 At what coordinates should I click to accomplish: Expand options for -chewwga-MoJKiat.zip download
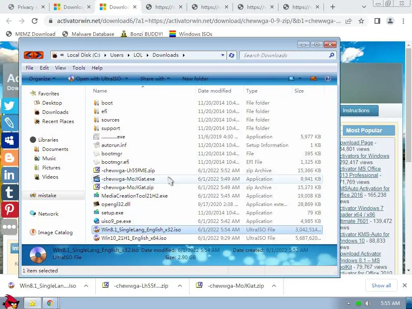click(x=274, y=286)
